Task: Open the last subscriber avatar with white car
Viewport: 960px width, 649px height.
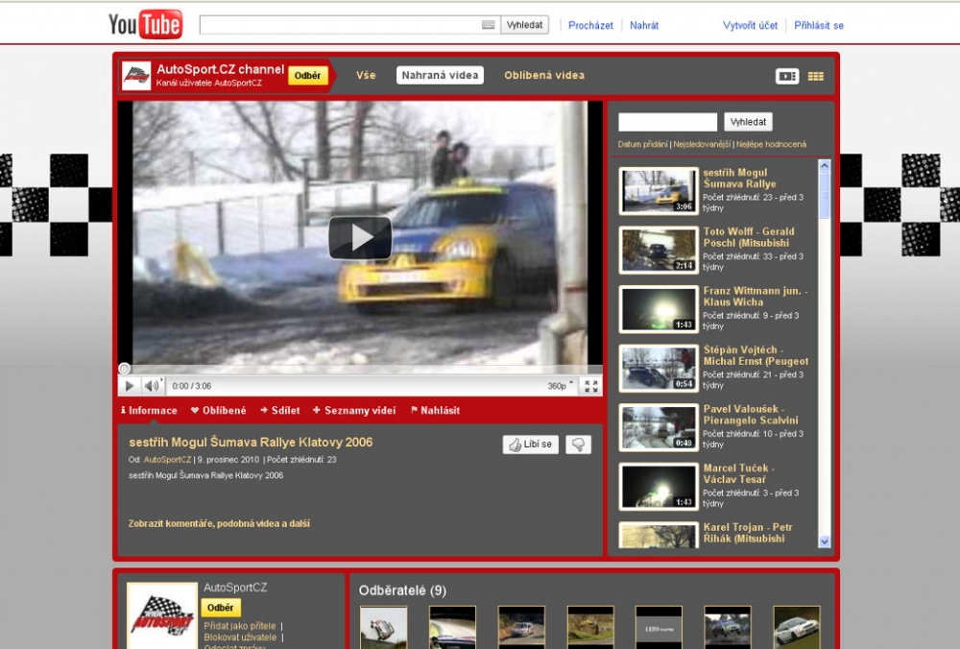Action: click(x=797, y=627)
